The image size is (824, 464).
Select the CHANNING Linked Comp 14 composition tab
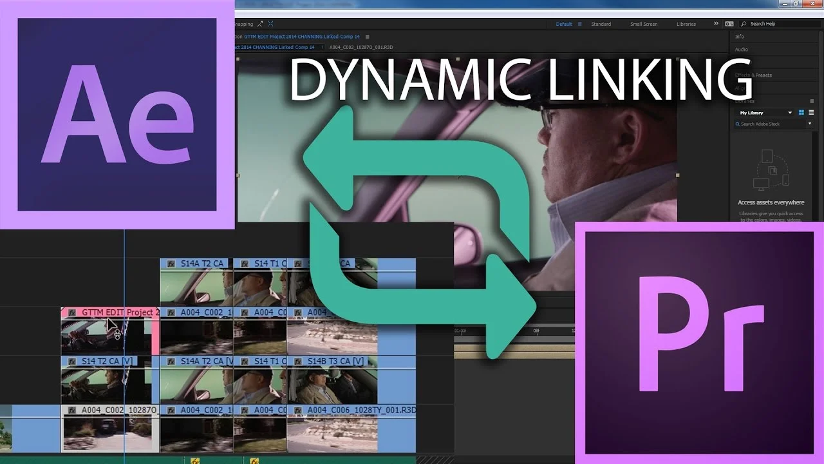[302, 37]
